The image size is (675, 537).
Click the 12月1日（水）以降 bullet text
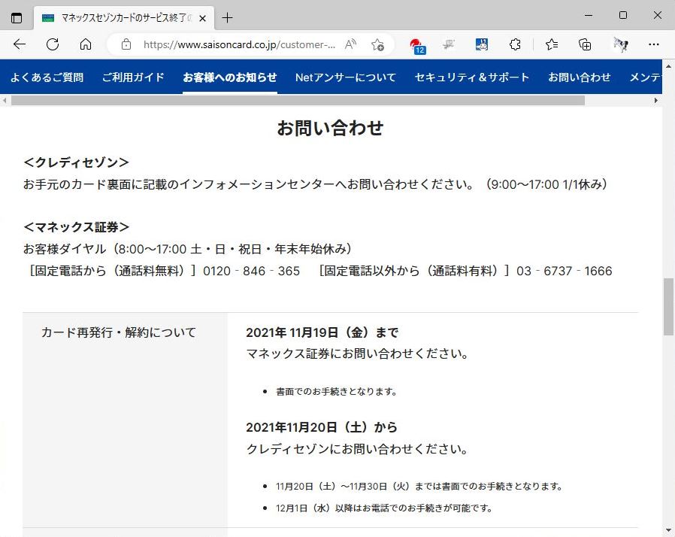click(x=384, y=508)
